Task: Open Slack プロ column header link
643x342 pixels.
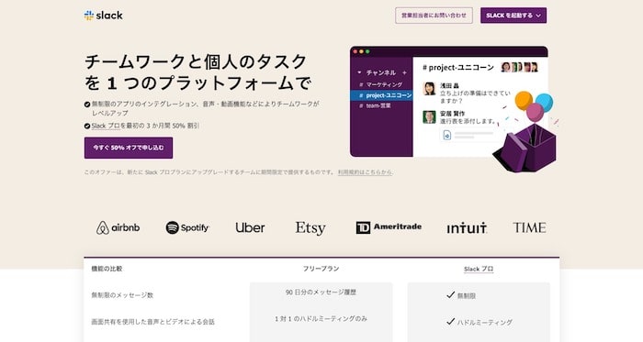Action: 479,270
